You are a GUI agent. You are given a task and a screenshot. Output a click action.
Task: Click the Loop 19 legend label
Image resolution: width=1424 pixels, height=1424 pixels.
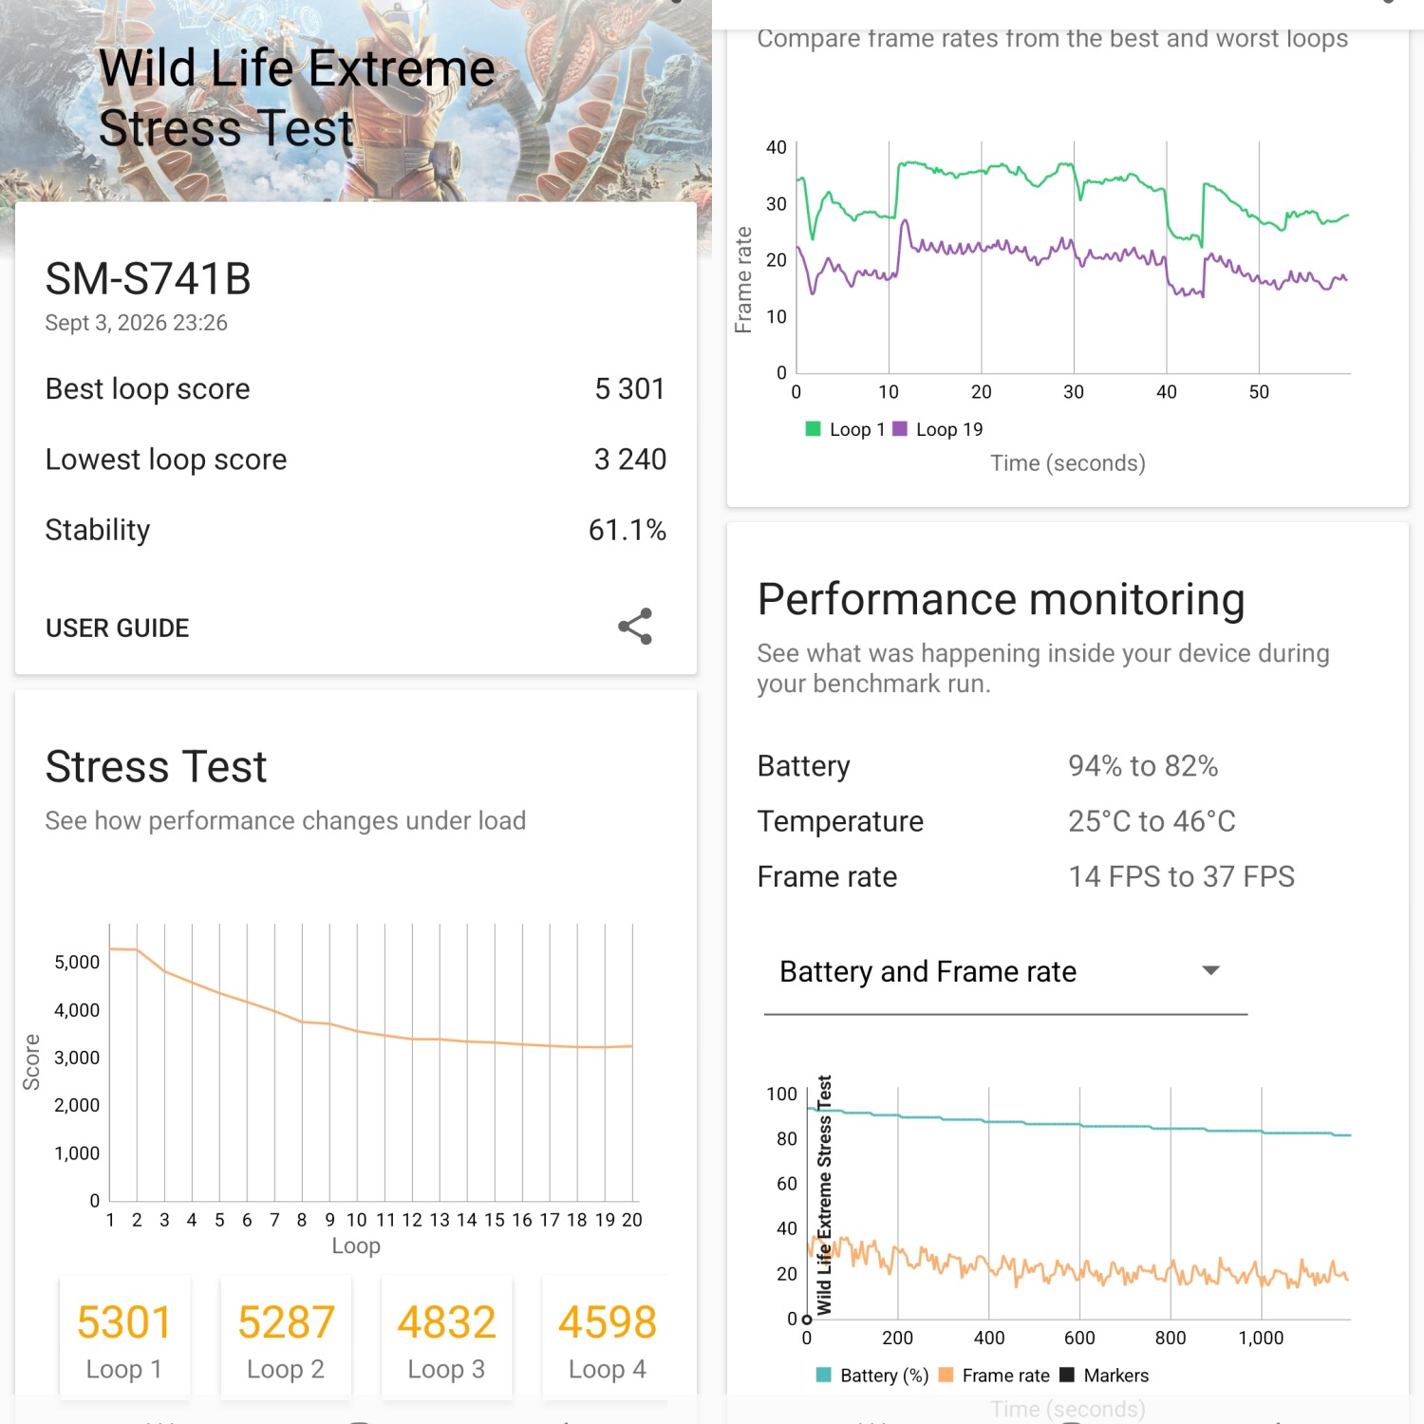pos(949,429)
